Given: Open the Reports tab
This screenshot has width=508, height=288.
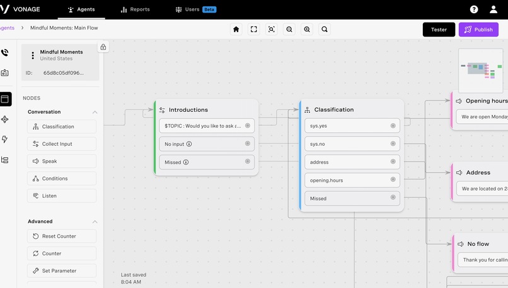Looking at the screenshot, I should pyautogui.click(x=135, y=9).
